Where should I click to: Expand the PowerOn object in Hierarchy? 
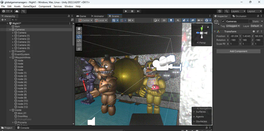tap(10, 51)
